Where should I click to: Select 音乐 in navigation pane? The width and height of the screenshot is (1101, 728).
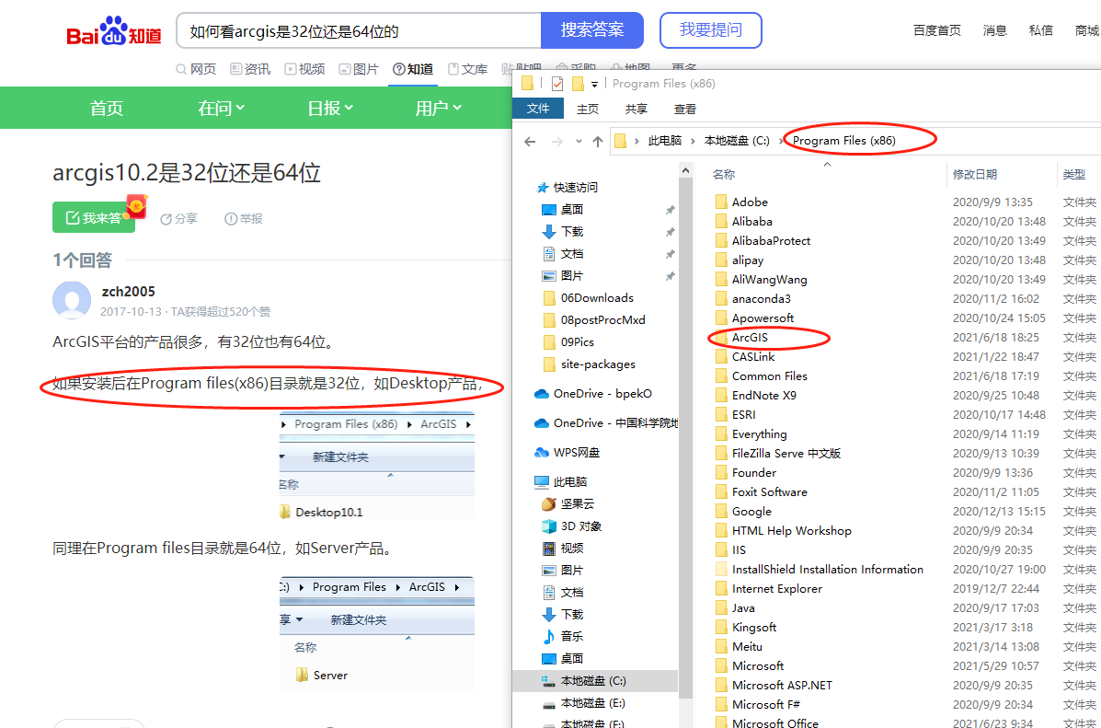click(563, 637)
